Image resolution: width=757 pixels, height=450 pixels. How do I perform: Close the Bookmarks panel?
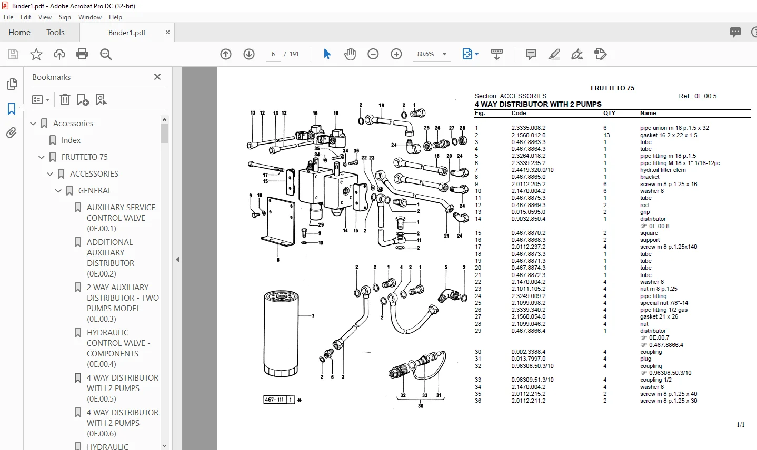[x=157, y=77]
